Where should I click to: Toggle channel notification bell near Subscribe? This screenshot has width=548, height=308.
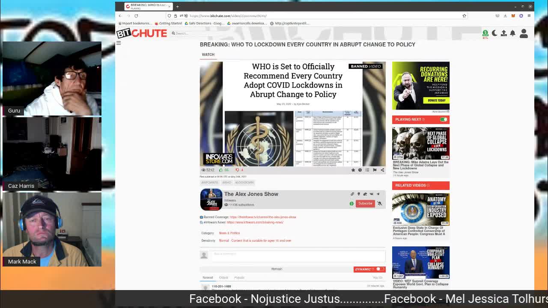coord(380,204)
